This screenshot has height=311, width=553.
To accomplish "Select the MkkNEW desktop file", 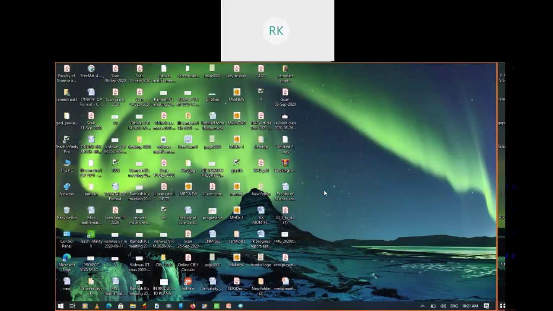I will click(x=237, y=95).
